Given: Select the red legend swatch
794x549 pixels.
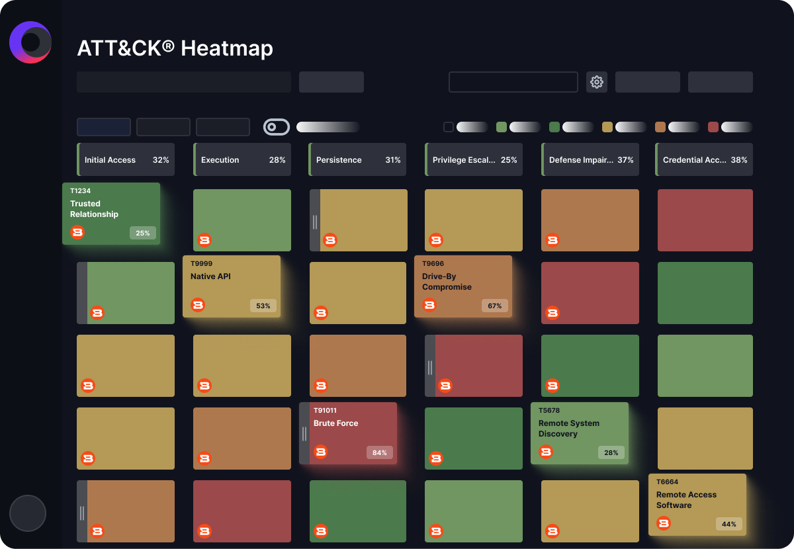Looking at the screenshot, I should tap(713, 127).
